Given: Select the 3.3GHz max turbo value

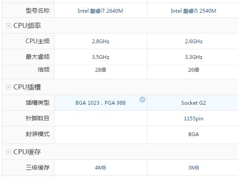Looking at the screenshot, I should click(193, 57).
